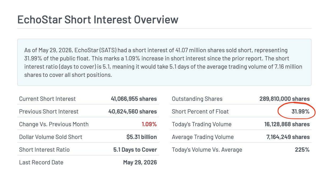This screenshot has height=196, width=320.
Task: Select the Short Interest Ratio label
Action: pos(44,150)
